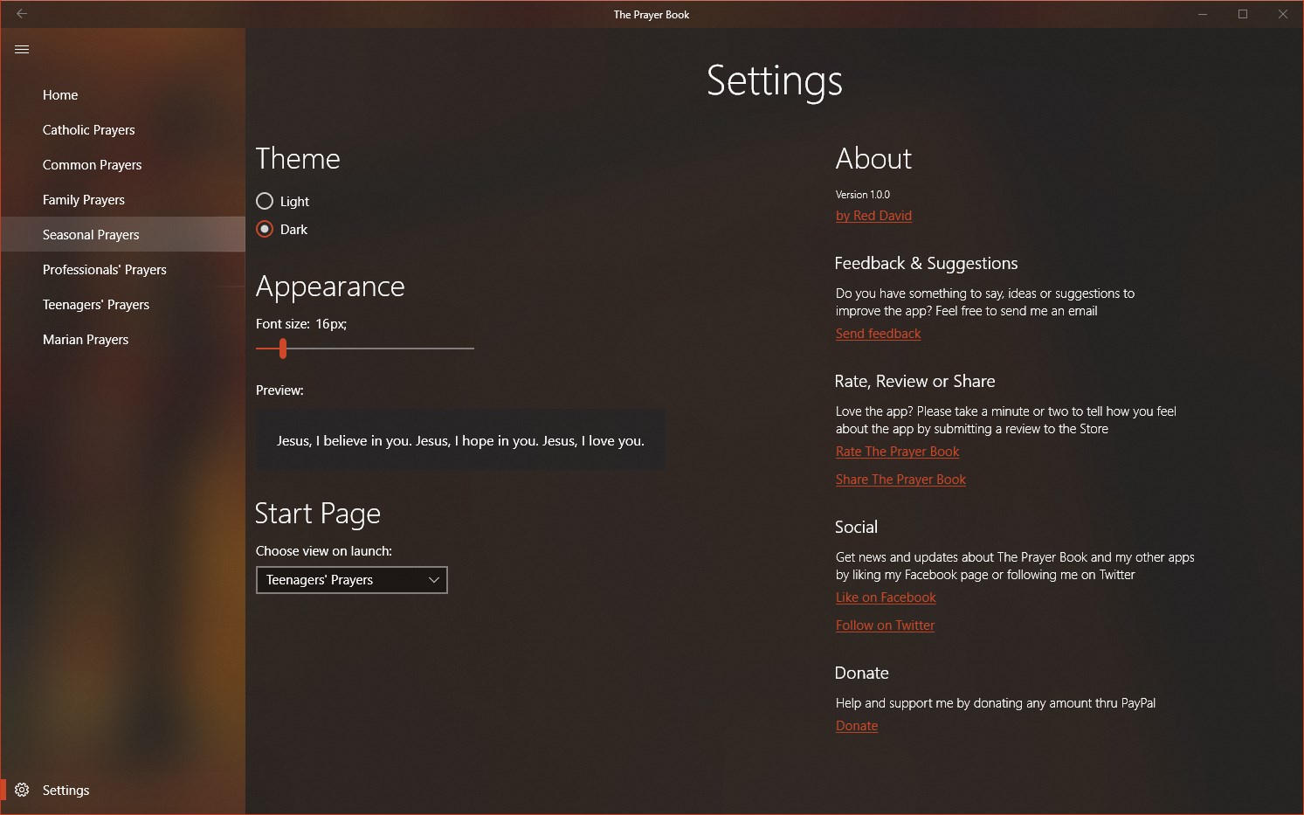
Task: Click Like on Facebook link
Action: [x=886, y=597]
